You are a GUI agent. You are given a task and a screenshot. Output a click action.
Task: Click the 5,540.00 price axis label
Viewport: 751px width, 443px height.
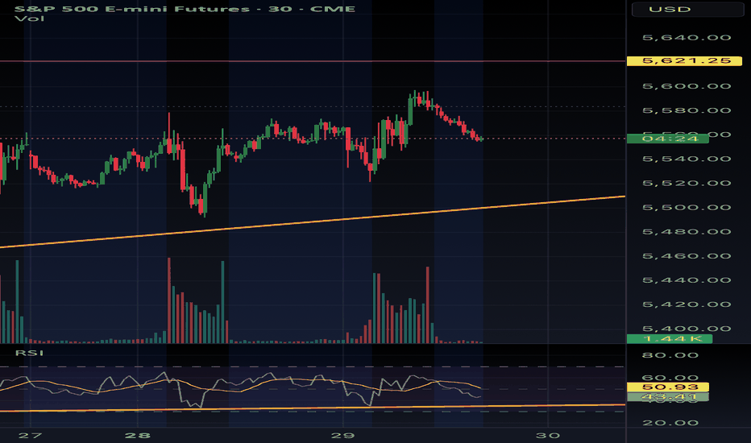coord(687,159)
